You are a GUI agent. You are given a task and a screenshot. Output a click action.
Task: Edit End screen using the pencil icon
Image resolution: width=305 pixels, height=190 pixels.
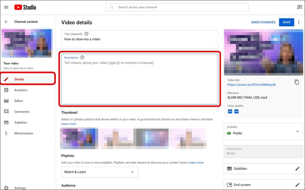297,185
